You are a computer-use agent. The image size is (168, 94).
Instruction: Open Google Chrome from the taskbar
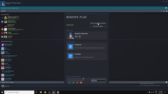(x=45, y=92)
